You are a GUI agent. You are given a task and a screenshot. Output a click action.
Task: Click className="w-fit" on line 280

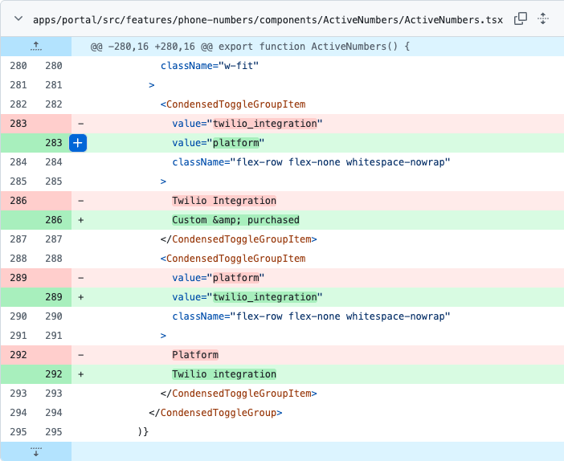click(x=210, y=66)
